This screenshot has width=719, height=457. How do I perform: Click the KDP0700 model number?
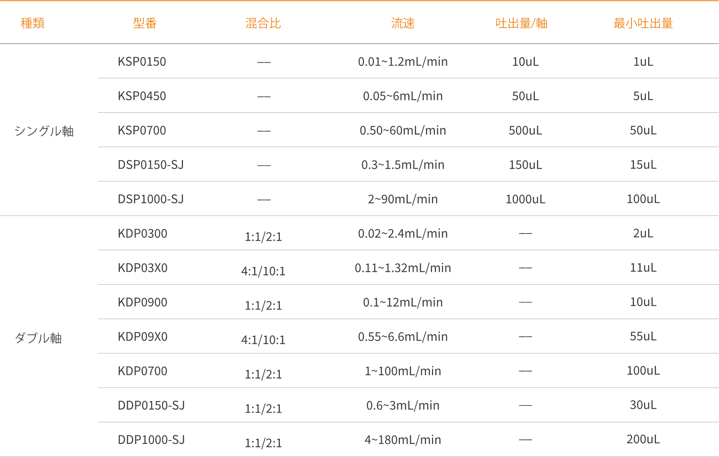click(142, 371)
